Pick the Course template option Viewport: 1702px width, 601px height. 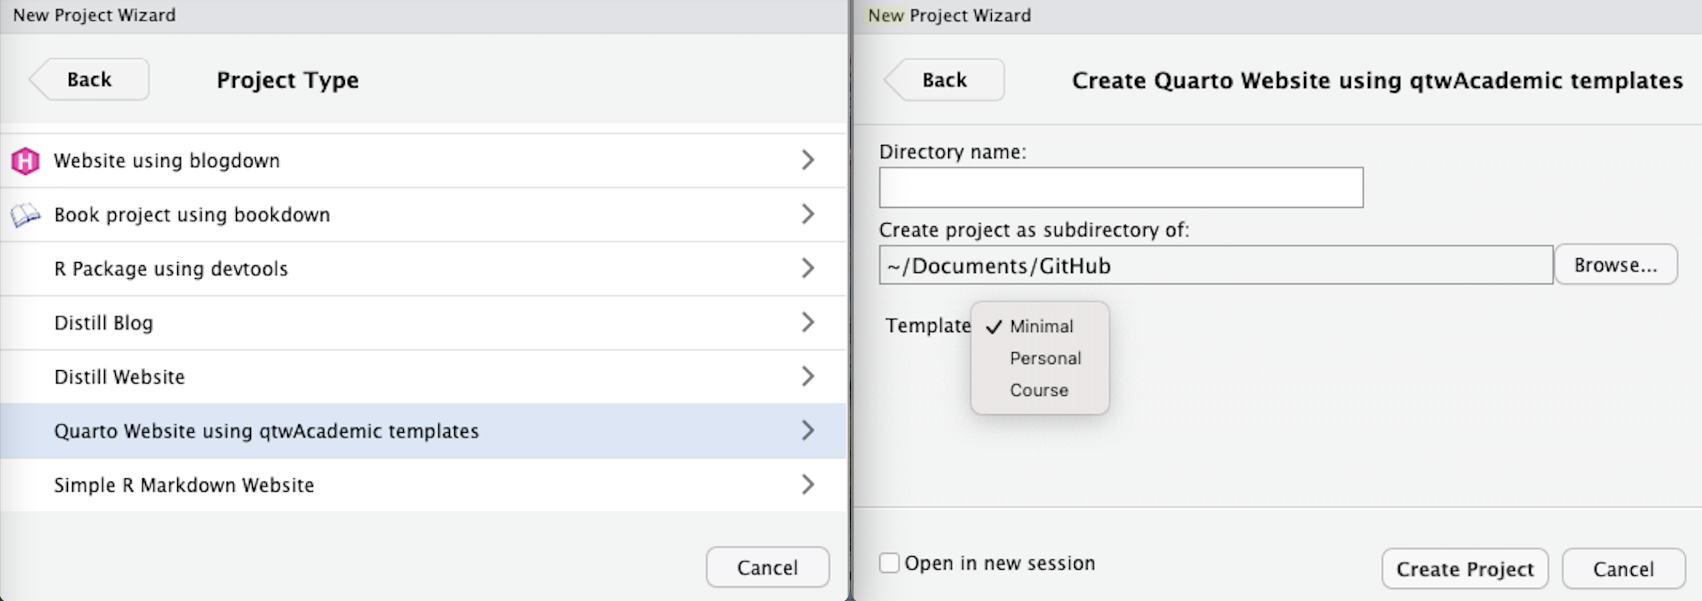1038,390
